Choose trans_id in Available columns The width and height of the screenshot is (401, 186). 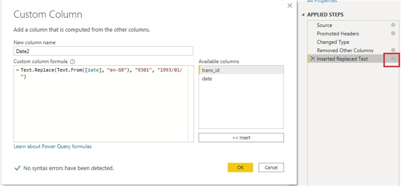tap(241, 70)
